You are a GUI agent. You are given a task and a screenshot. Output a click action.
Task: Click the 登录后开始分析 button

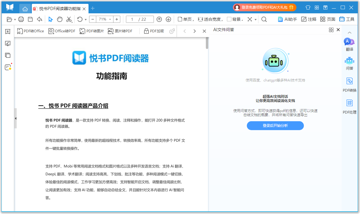pos(275,126)
